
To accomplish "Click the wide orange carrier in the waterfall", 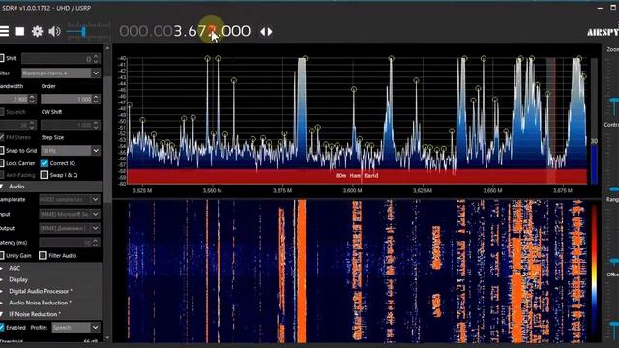I will coord(302,271).
